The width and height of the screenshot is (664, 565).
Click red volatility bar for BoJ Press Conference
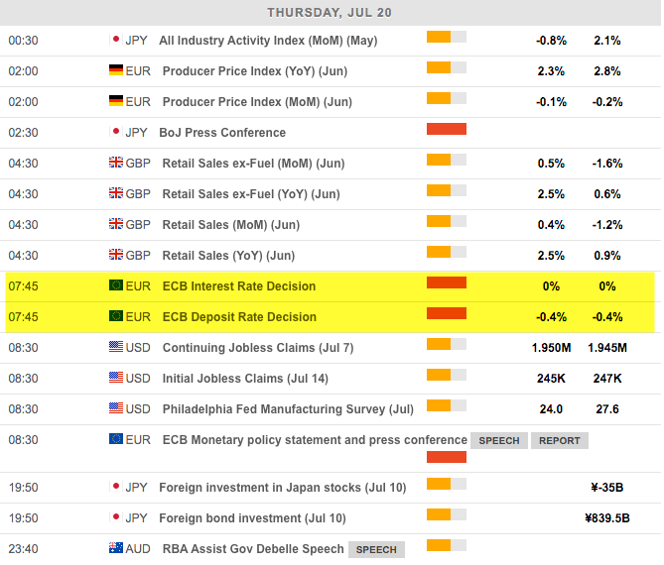tap(447, 129)
